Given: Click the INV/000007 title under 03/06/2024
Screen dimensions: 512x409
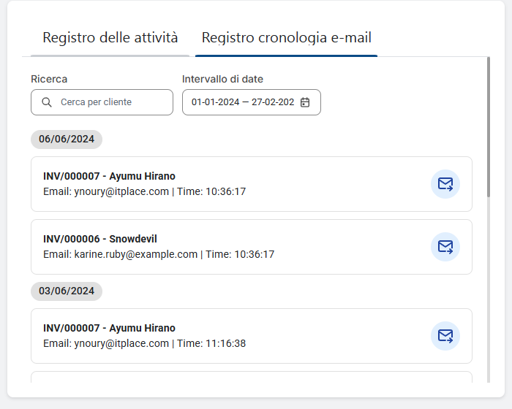Looking at the screenshot, I should click(109, 328).
